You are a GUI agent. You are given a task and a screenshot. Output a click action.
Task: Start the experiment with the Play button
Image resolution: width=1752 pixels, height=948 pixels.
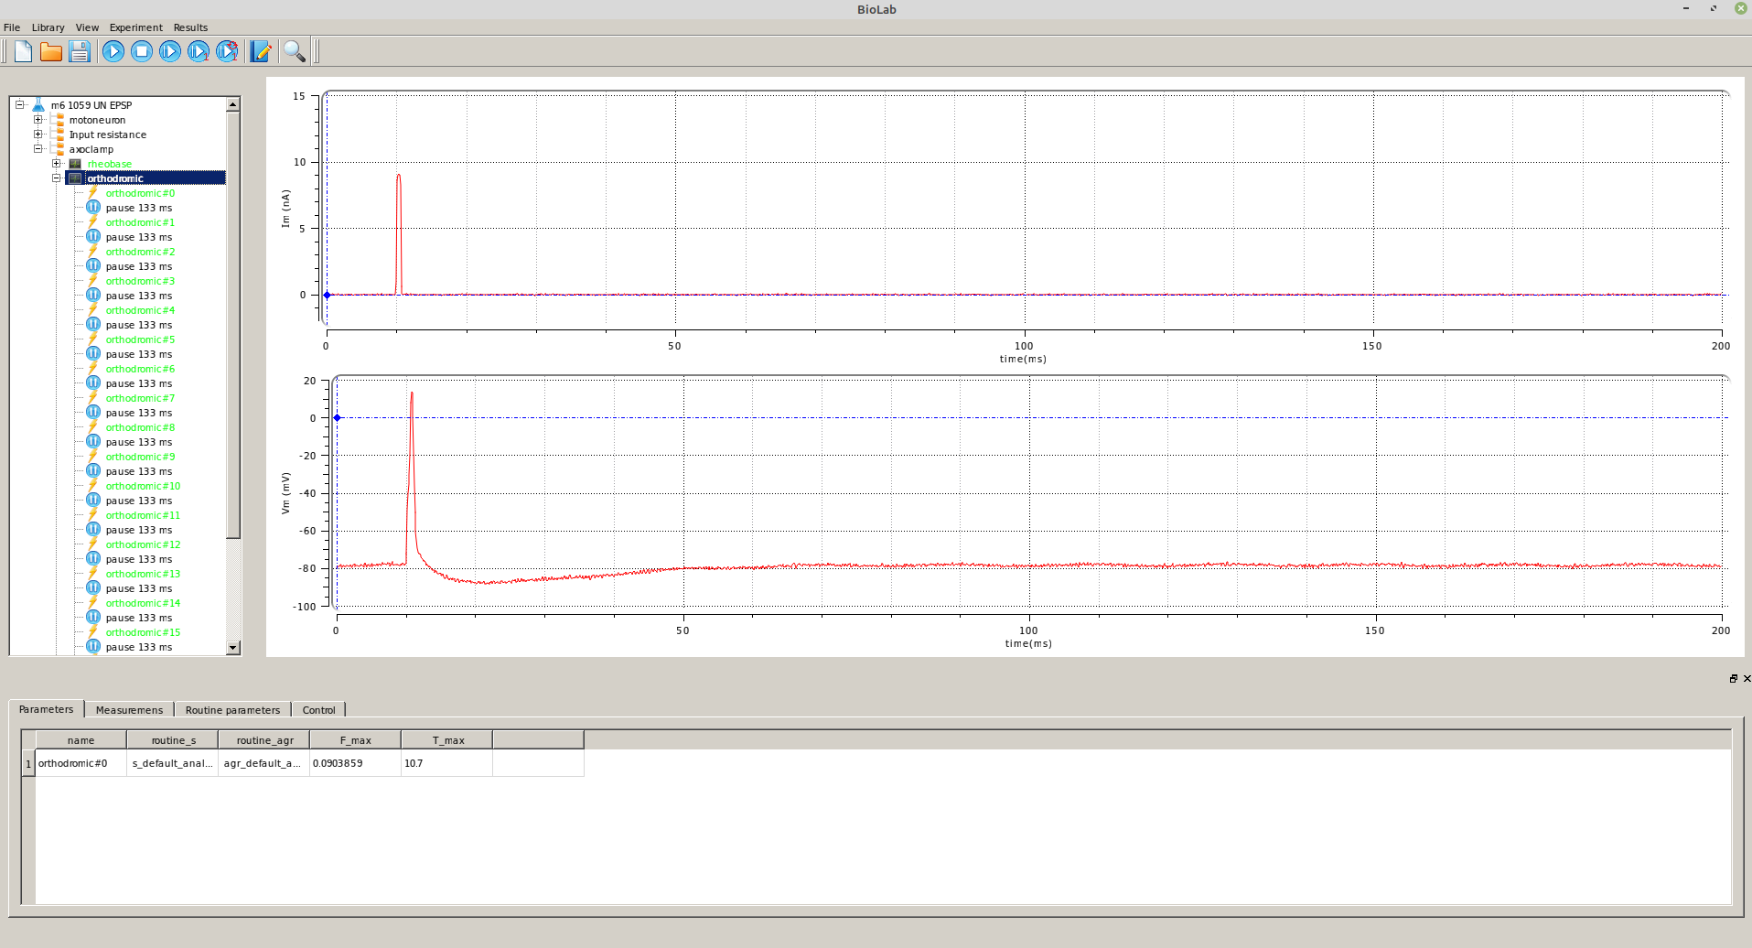pyautogui.click(x=113, y=51)
